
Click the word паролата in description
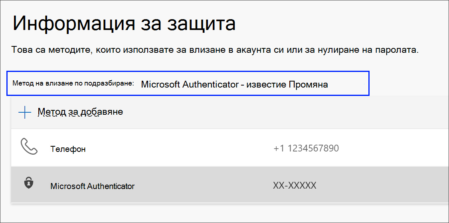coord(399,50)
